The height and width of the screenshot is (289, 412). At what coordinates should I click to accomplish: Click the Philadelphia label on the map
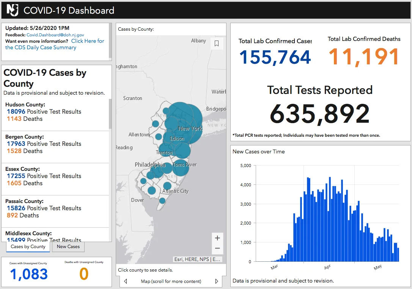150,165
